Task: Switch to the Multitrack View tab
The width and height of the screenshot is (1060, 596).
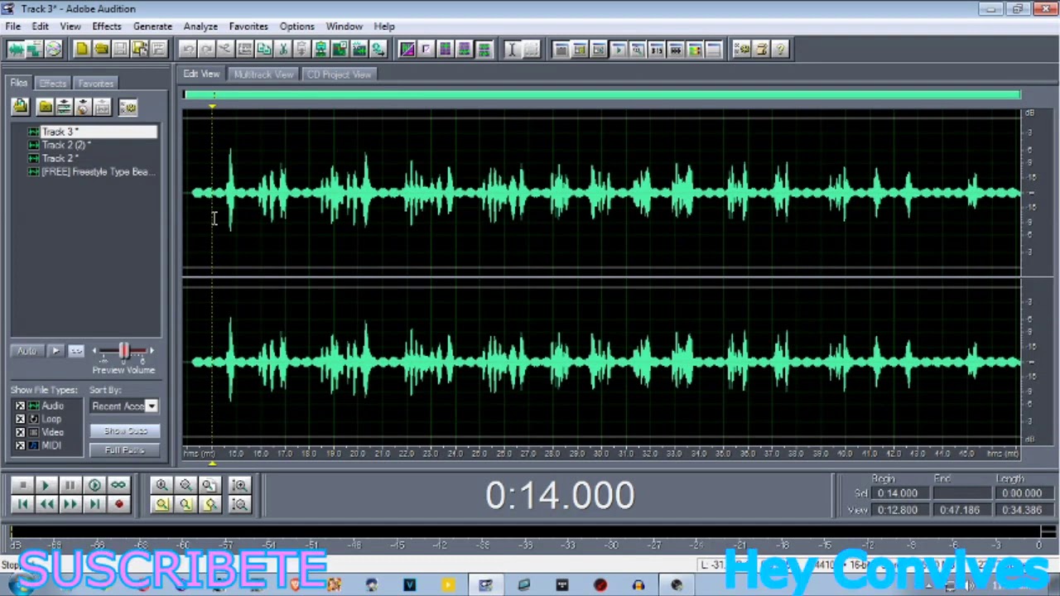Action: 263,74
